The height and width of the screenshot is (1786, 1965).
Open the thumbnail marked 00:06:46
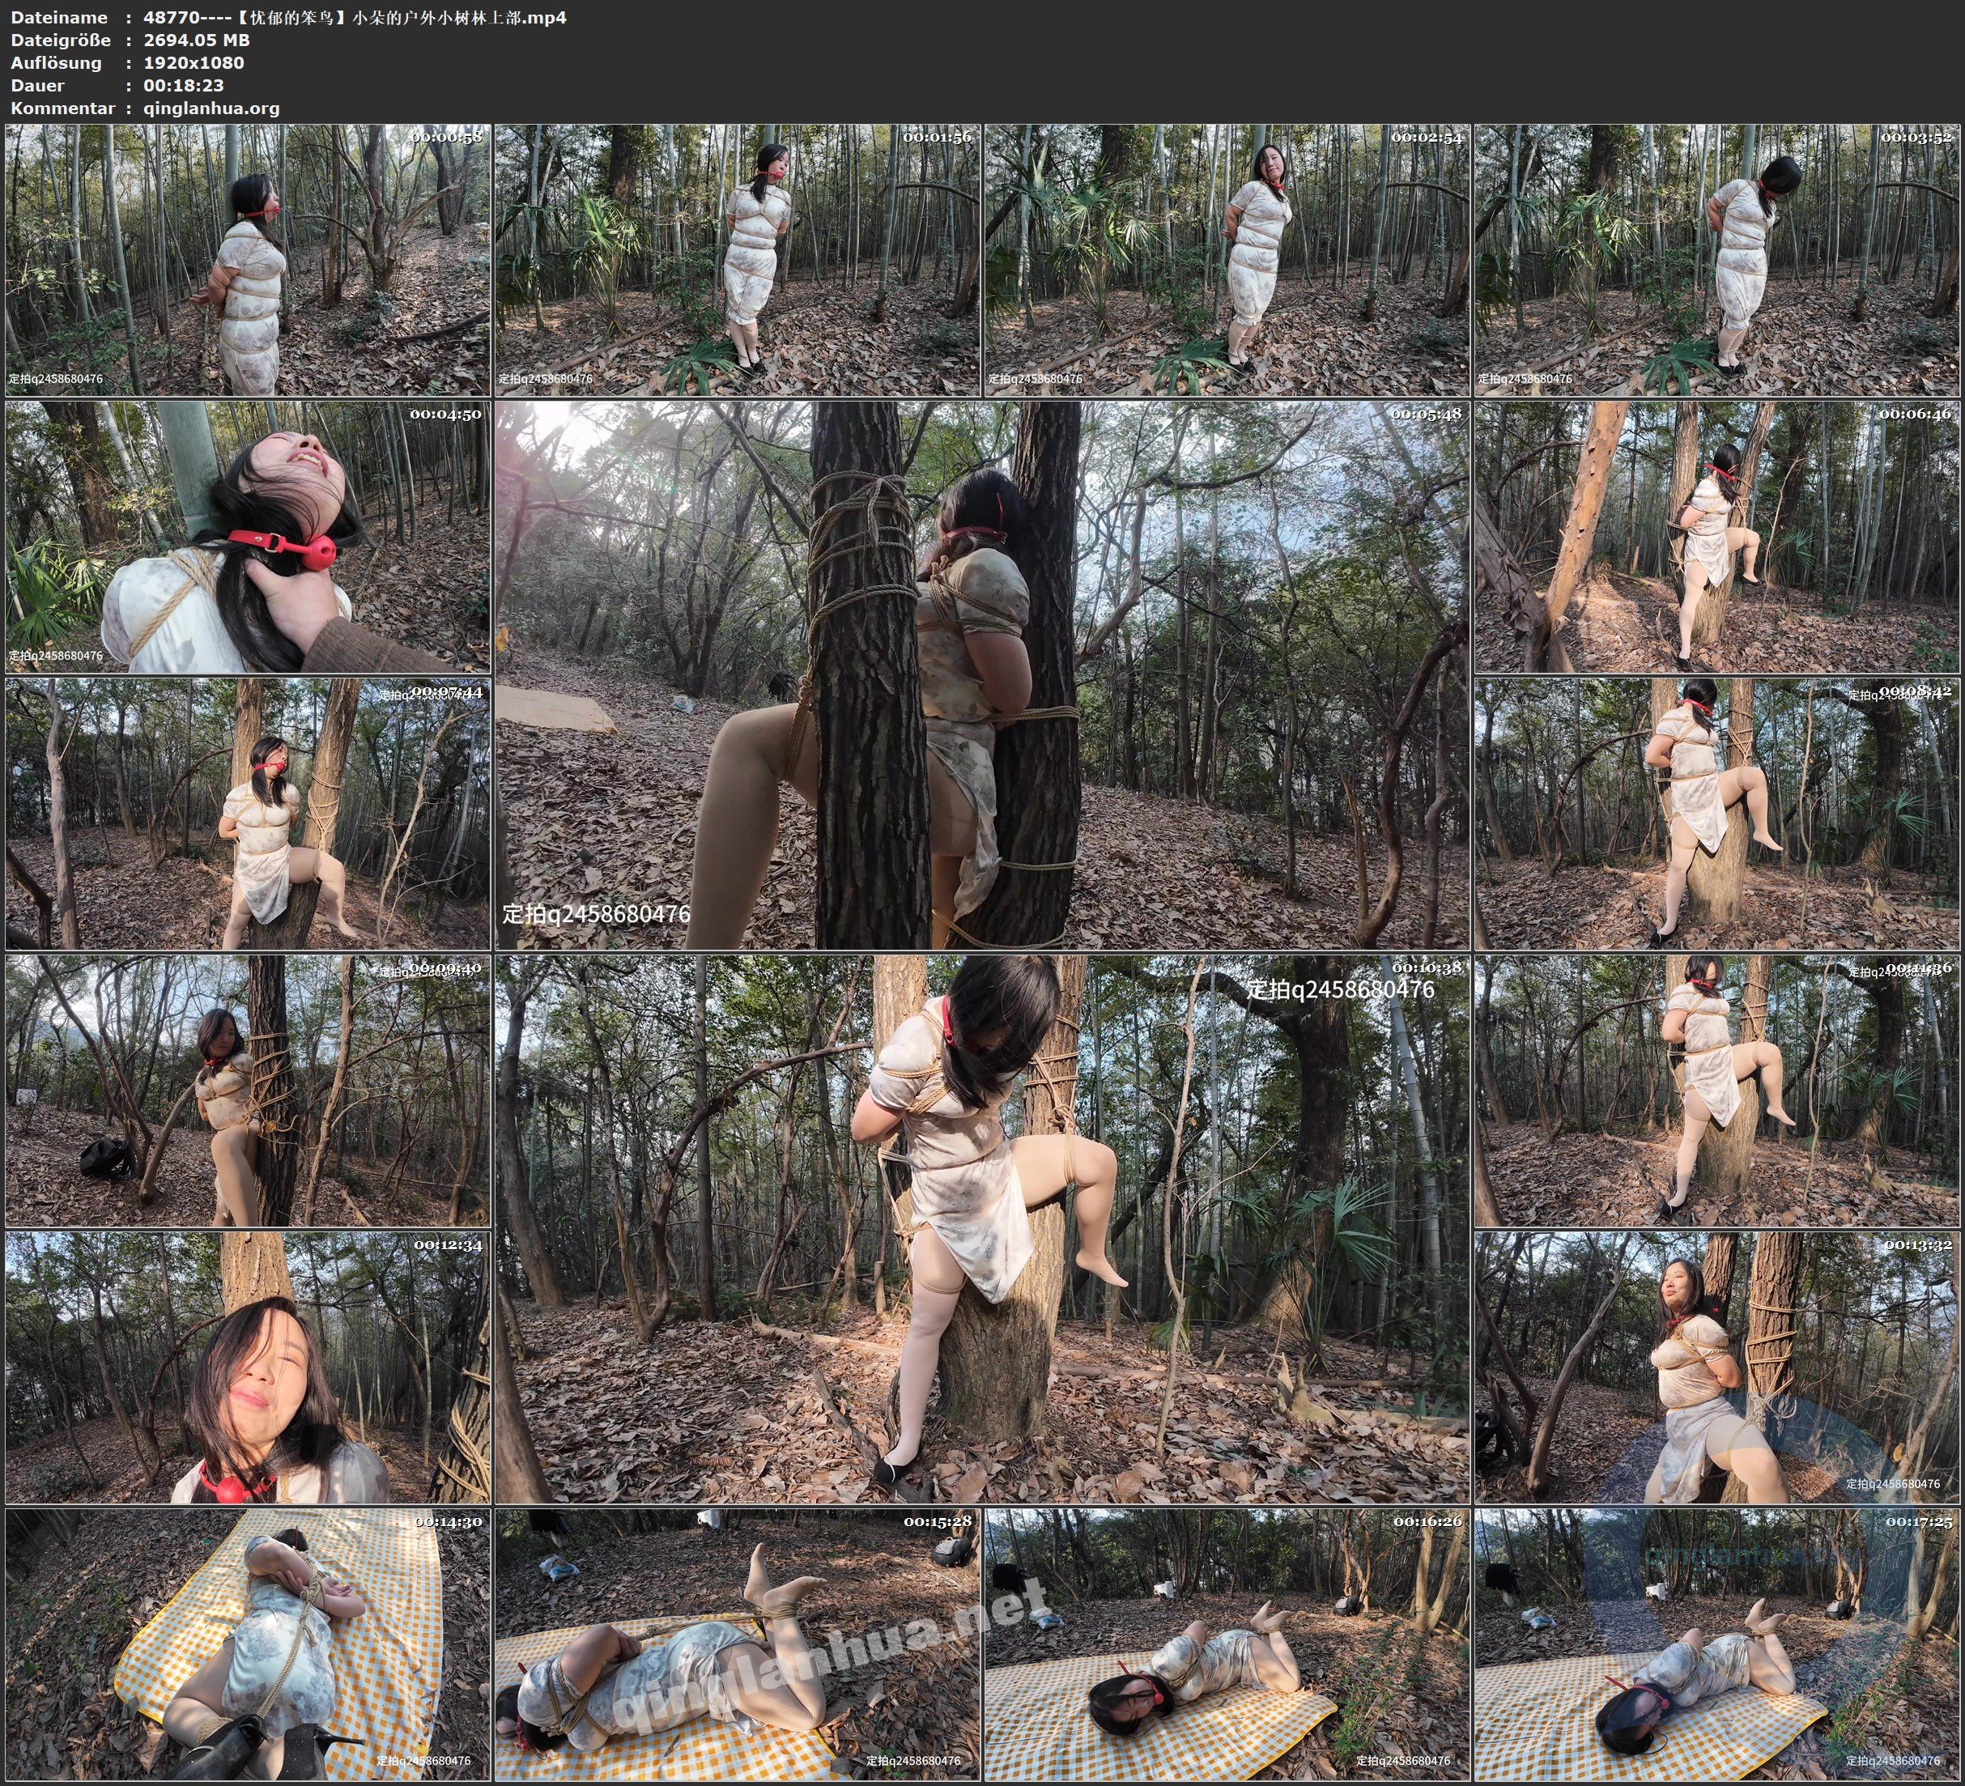(1717, 536)
